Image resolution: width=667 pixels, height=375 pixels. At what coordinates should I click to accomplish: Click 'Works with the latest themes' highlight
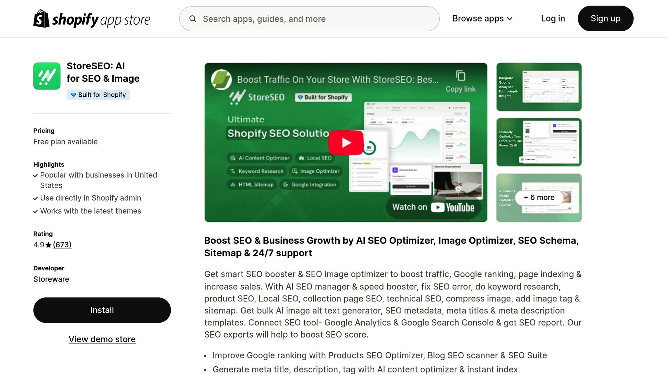91,211
